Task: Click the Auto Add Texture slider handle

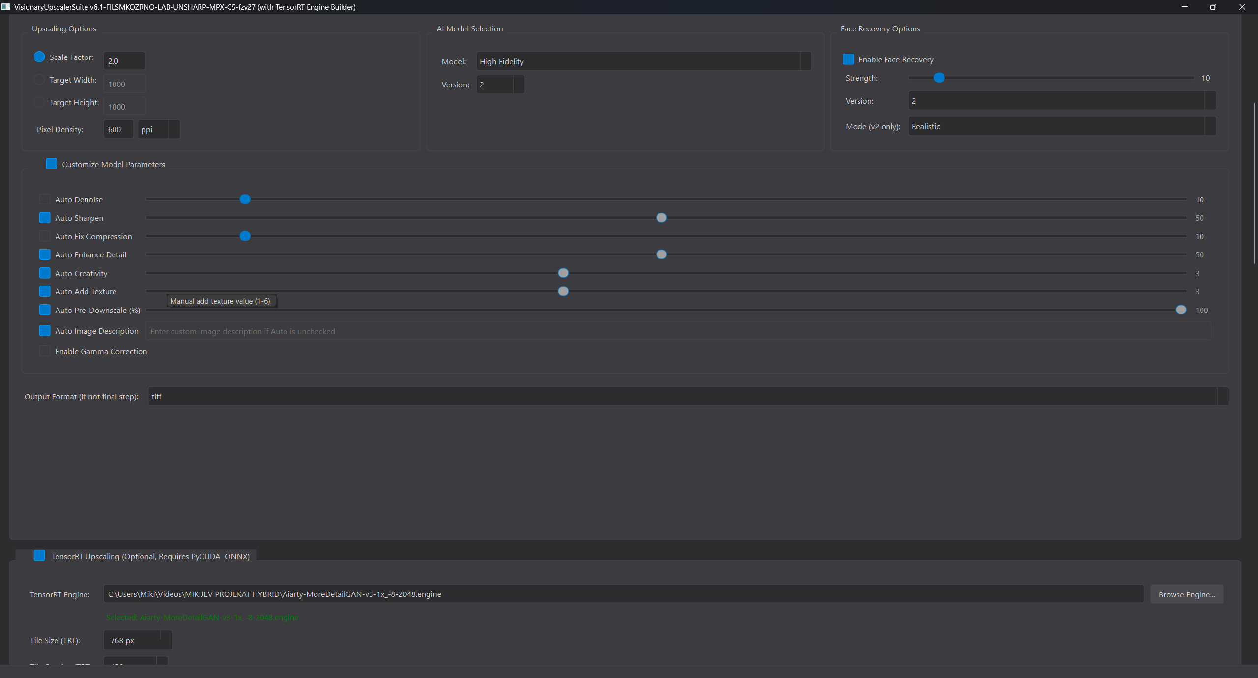Action: click(x=563, y=291)
